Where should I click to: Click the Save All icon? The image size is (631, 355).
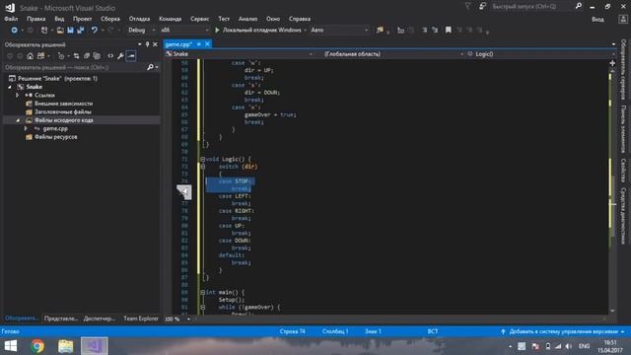click(81, 31)
